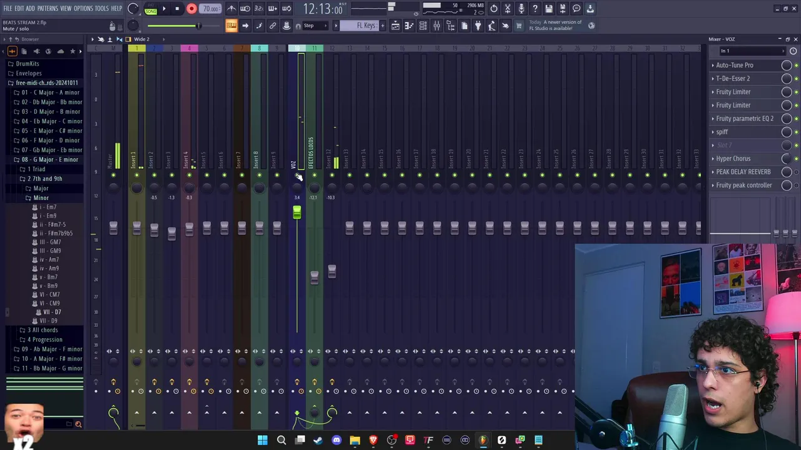The image size is (801, 450).
Task: Start recording with the red record button
Action: (x=191, y=9)
